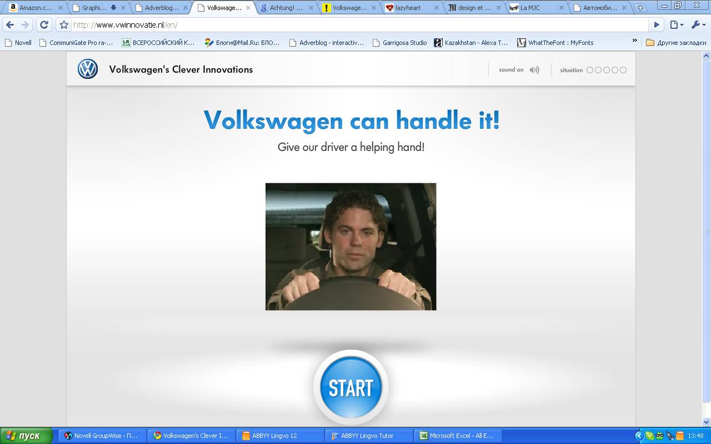Open the wrench settings menu
The width and height of the screenshot is (711, 444).
(x=698, y=25)
